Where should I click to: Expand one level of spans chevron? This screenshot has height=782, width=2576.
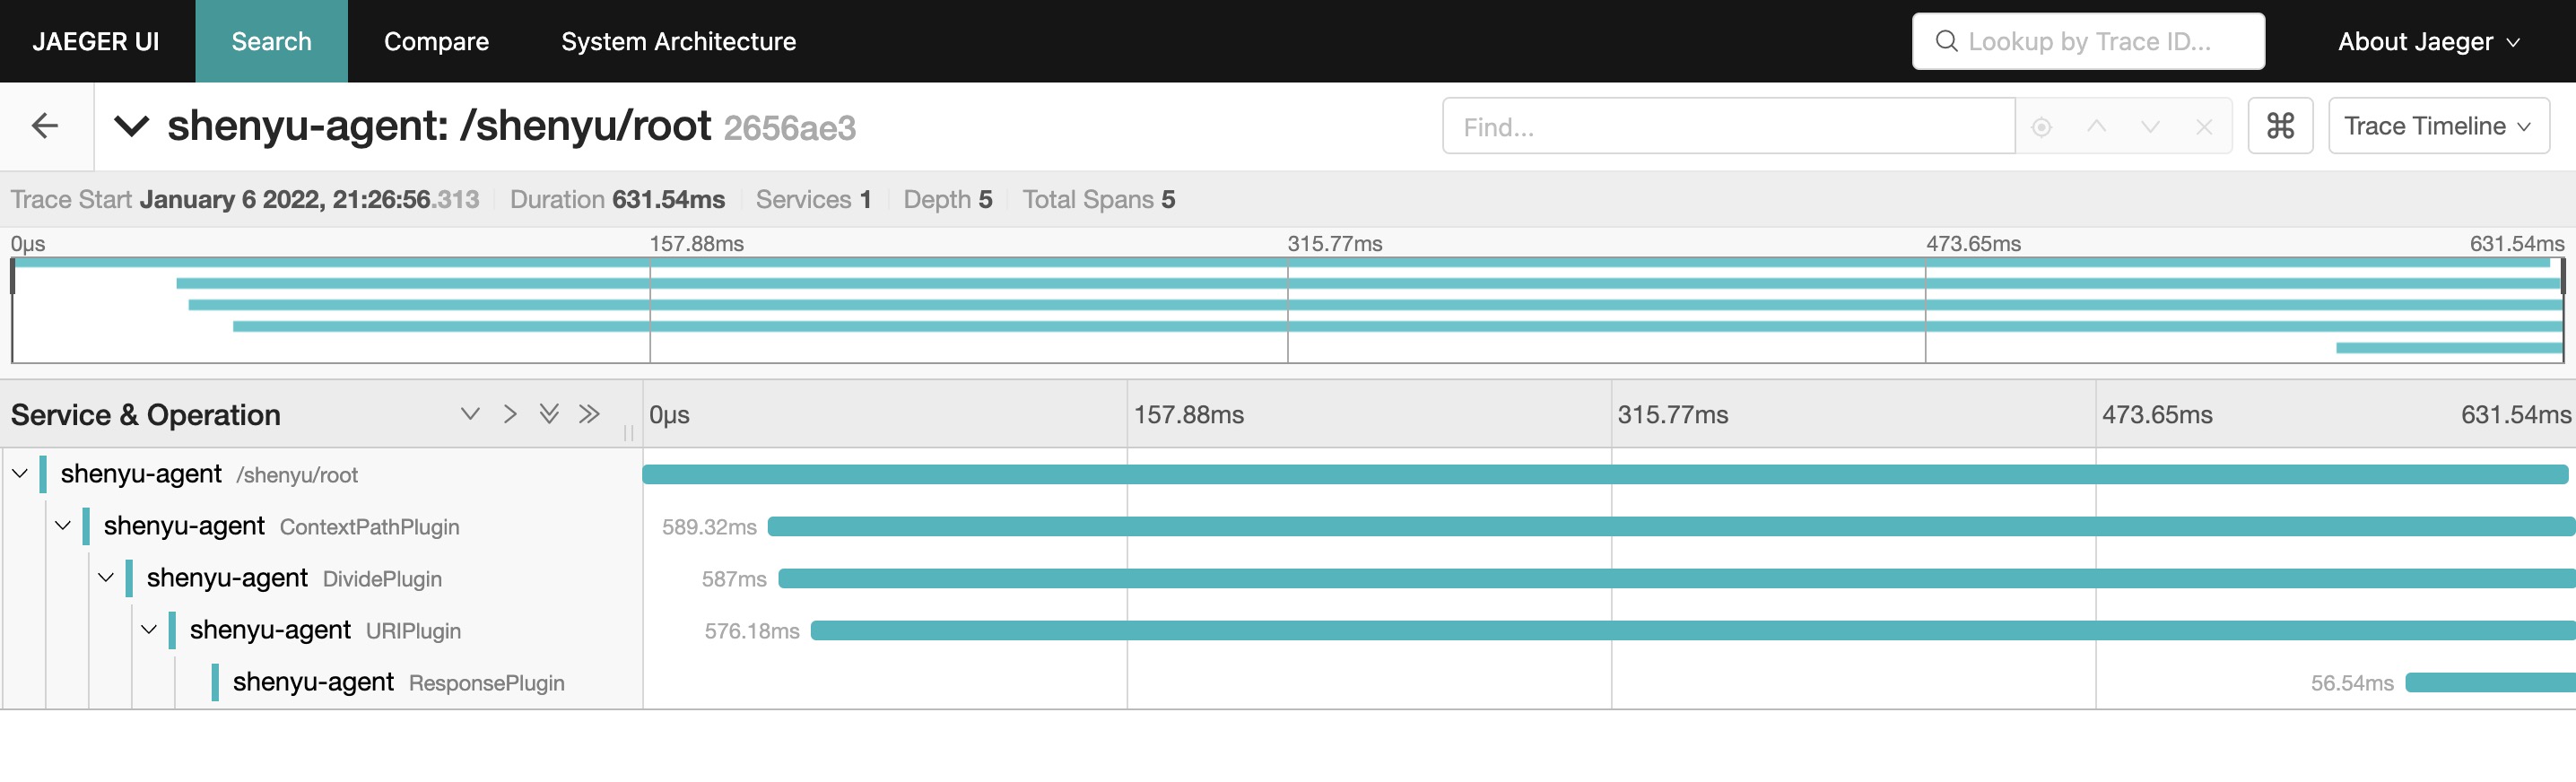pos(470,414)
